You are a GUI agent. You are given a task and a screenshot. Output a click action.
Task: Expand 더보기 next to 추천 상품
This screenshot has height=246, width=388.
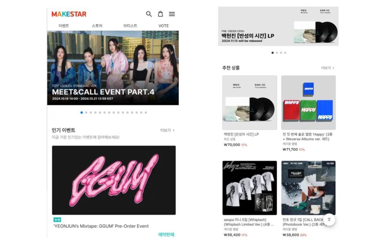(x=327, y=68)
